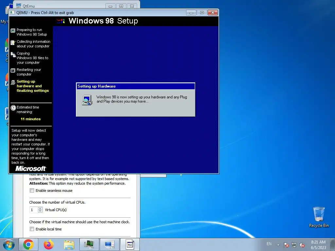
Task: Click the QtEmu window title bar icon
Action: point(19,6)
